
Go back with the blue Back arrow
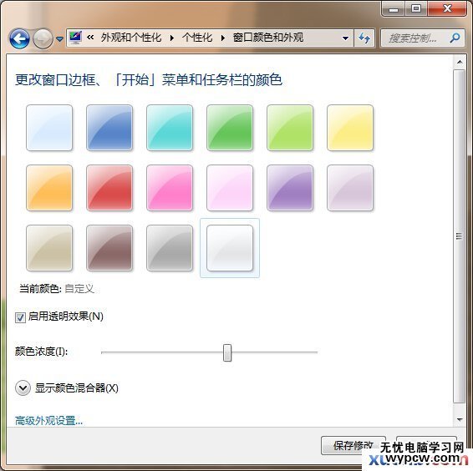[19, 38]
